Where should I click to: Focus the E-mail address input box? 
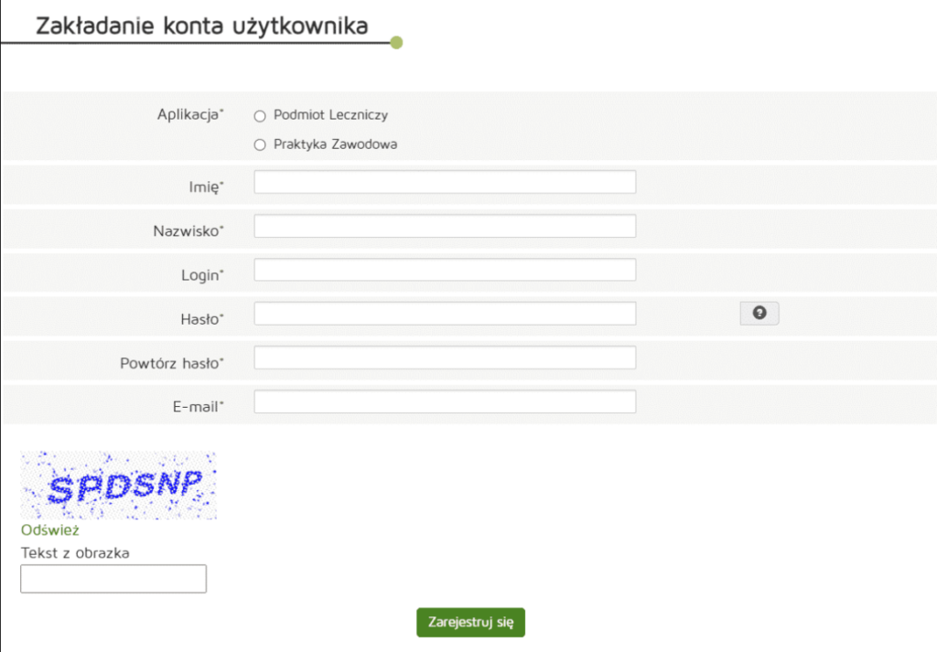point(445,402)
